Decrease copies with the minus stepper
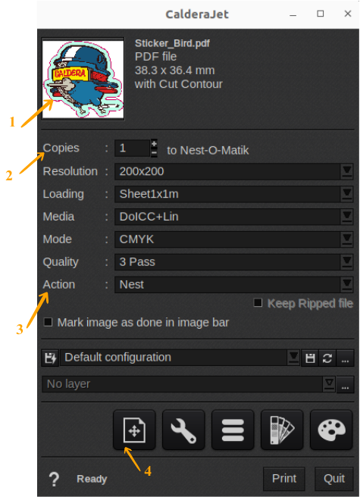Viewport: 360px width, 497px height. 154,153
